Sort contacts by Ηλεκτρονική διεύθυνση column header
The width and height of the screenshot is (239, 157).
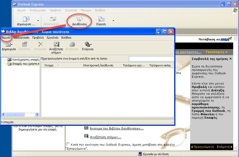coord(101,65)
